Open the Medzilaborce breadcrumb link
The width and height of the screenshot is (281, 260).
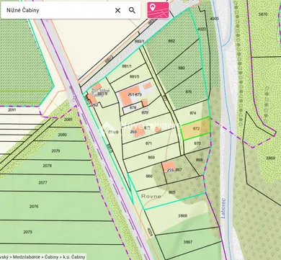(x=27, y=257)
